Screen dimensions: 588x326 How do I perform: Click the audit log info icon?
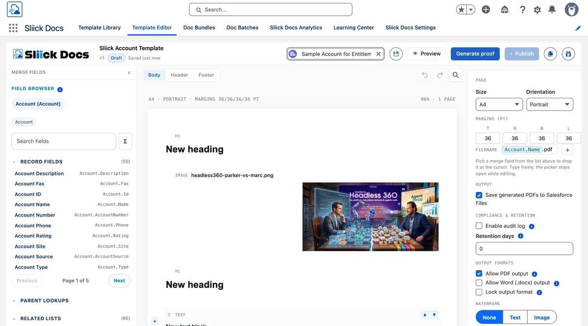click(x=532, y=226)
